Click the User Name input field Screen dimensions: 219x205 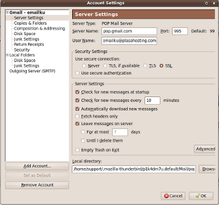tap(129, 41)
